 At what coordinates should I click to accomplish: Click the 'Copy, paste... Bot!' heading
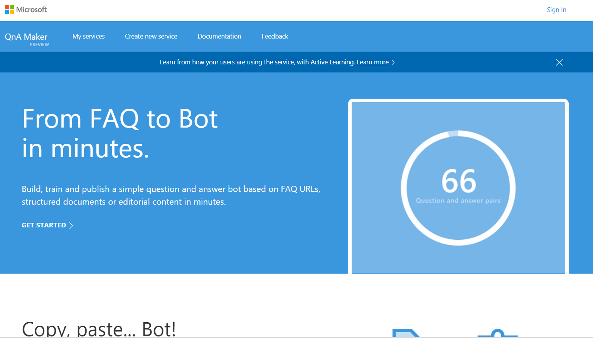[99, 329]
